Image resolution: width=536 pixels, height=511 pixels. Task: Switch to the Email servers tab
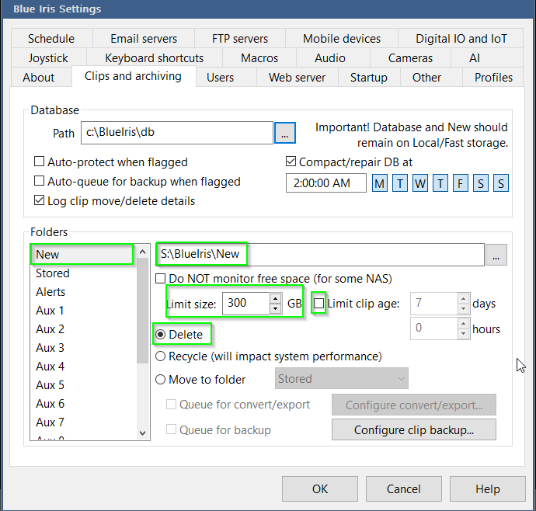pos(144,38)
